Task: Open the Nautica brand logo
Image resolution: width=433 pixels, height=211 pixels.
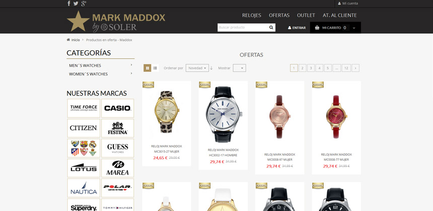Action: point(84,188)
